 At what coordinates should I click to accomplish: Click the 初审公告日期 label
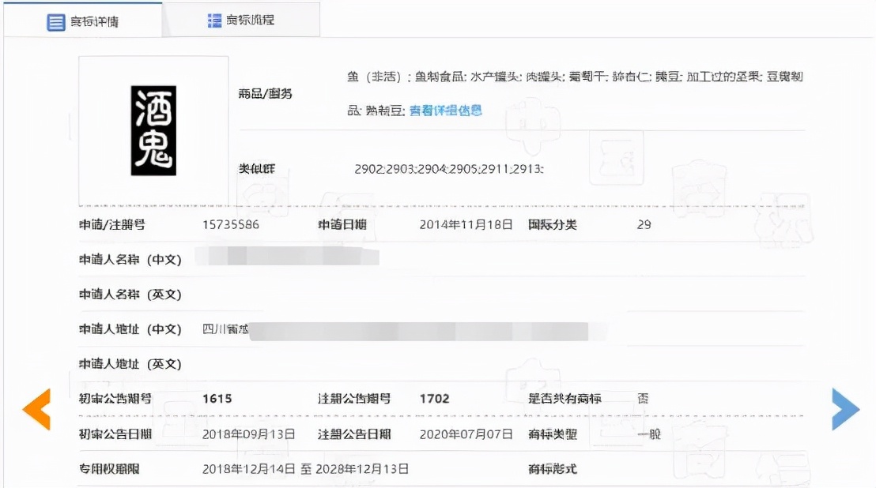coord(115,434)
